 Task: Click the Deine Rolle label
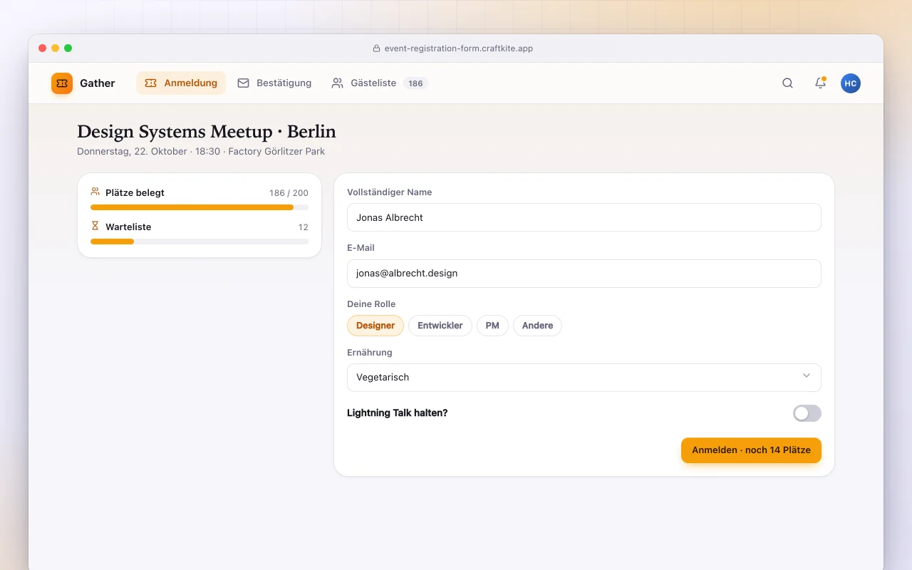371,304
